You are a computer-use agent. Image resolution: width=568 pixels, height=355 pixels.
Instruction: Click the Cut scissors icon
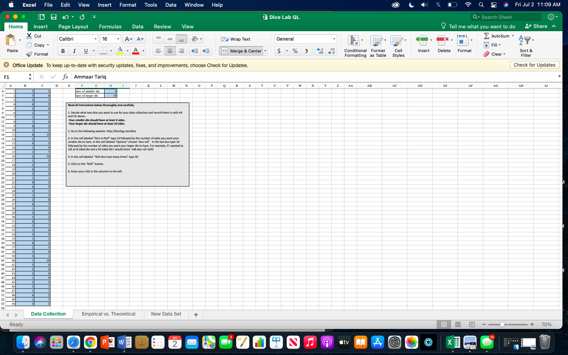(29, 36)
